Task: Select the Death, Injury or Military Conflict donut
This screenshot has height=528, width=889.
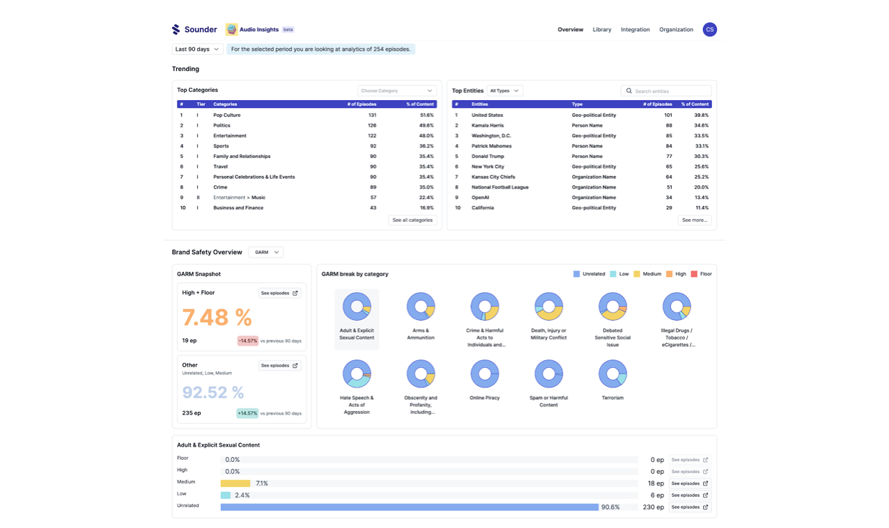Action: [548, 306]
